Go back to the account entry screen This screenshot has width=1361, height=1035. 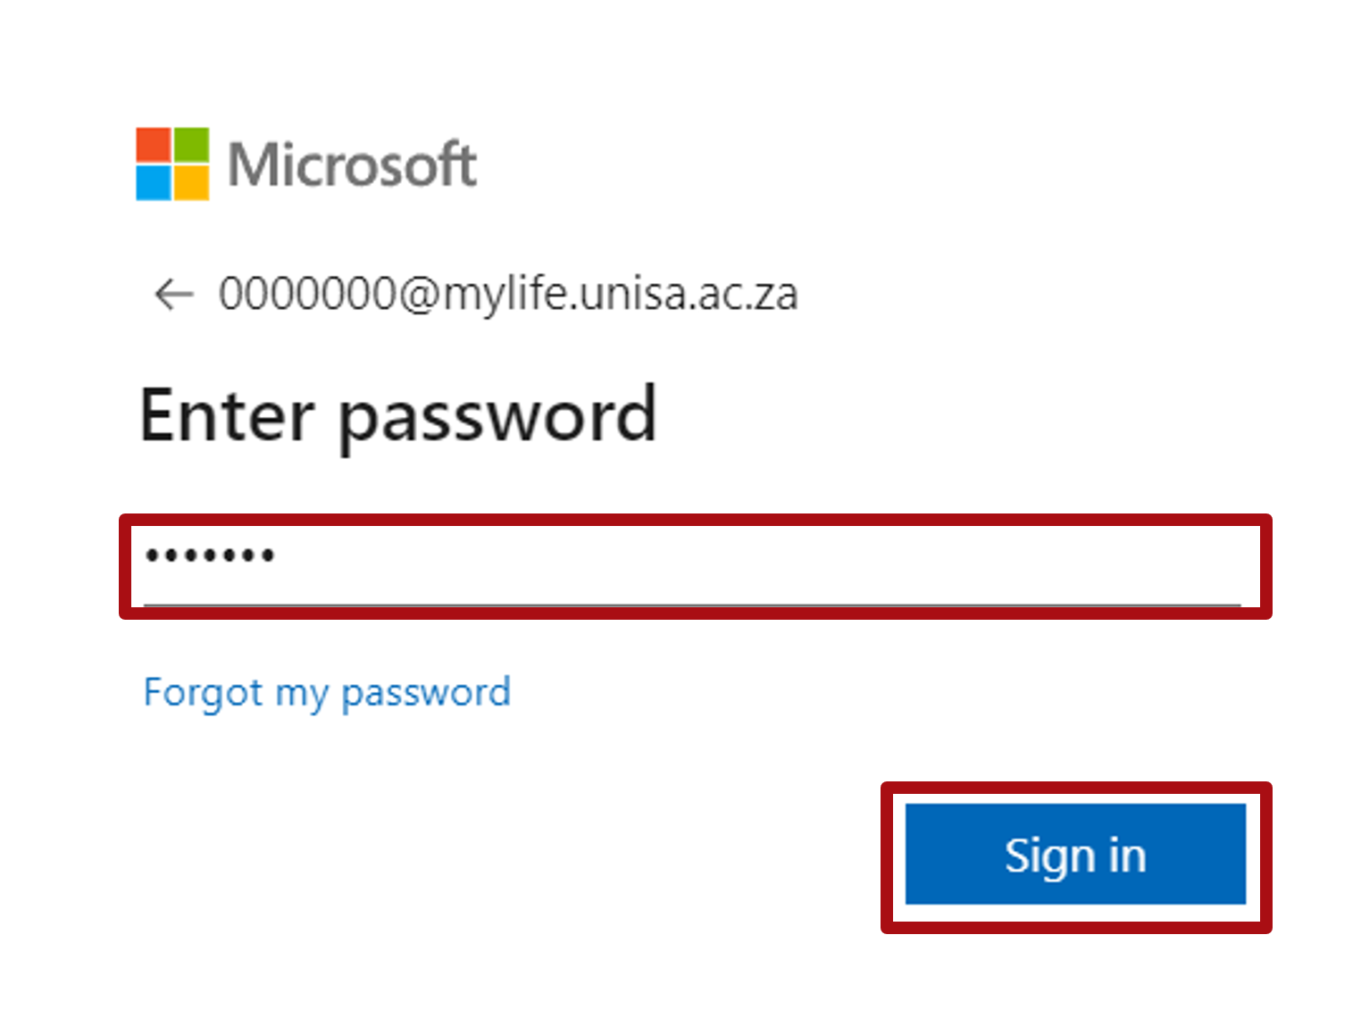pos(173,294)
